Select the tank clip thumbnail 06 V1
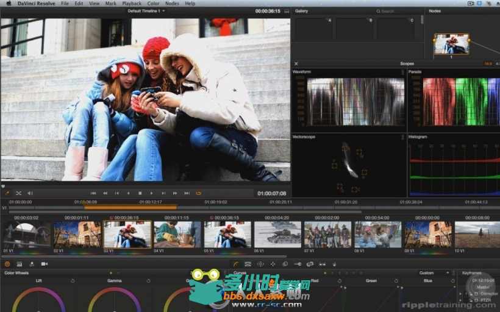The width and height of the screenshot is (500, 312). (277, 235)
